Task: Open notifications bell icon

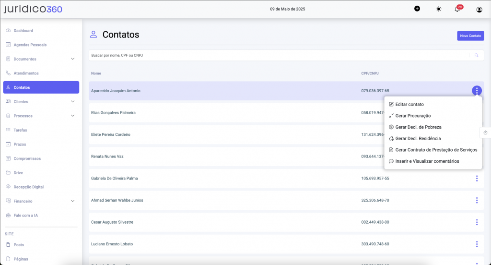Action: coord(457,9)
